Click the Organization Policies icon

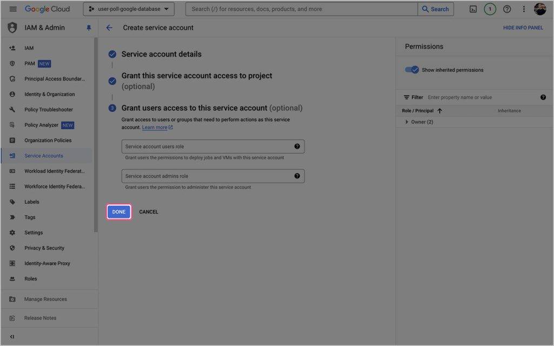(x=12, y=140)
